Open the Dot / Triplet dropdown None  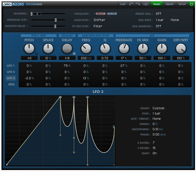point(157,119)
